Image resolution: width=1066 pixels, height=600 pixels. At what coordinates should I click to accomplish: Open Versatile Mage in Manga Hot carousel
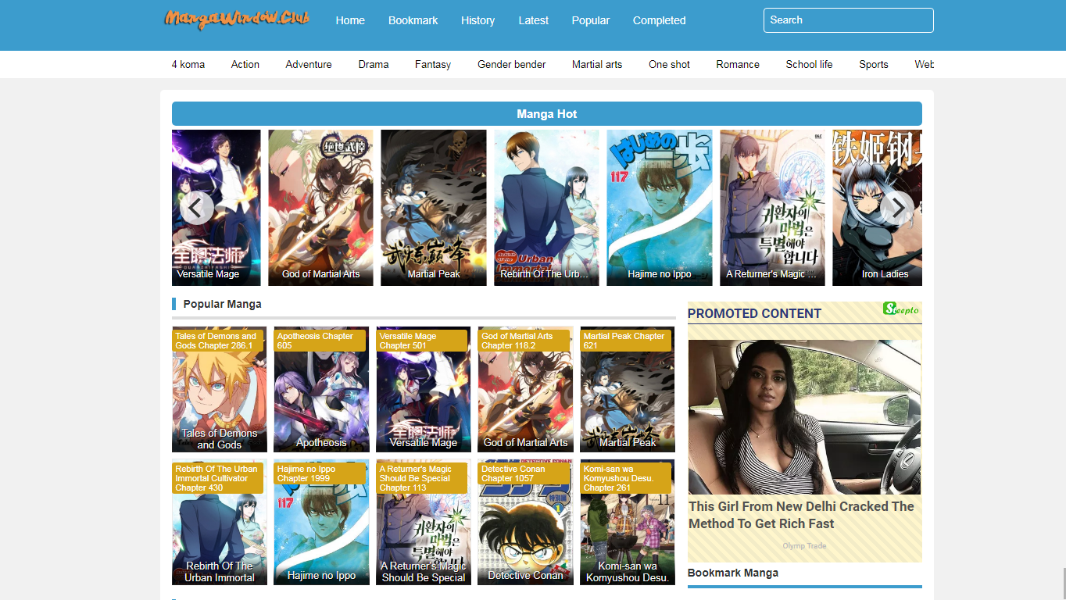tap(216, 208)
